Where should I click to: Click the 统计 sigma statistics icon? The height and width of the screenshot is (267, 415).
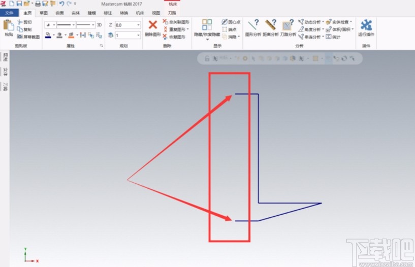point(329,37)
